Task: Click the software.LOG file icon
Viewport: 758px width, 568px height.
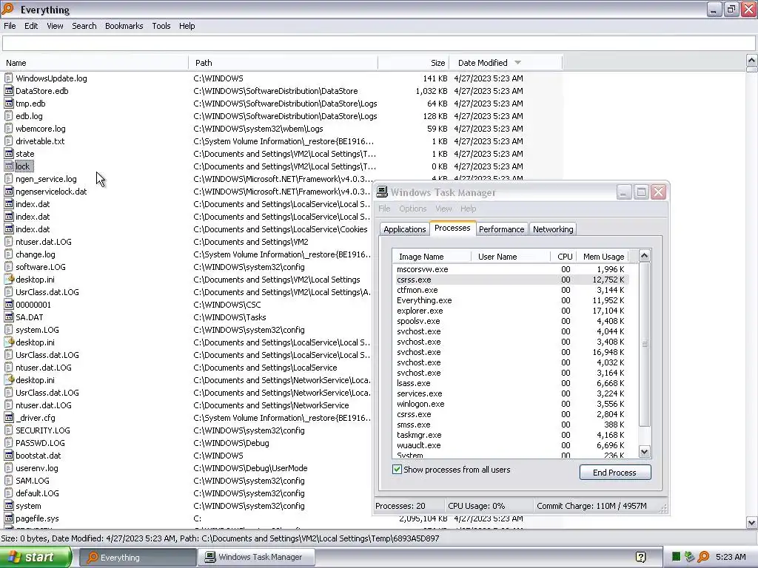Action: 8,266
